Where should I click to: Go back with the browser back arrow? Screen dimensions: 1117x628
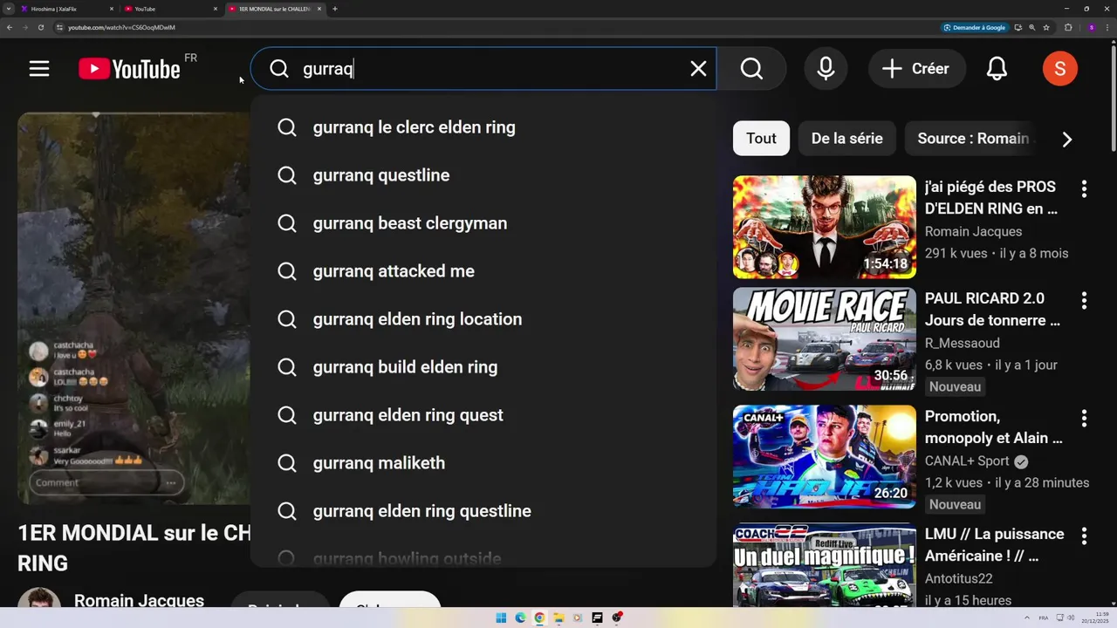[10, 27]
